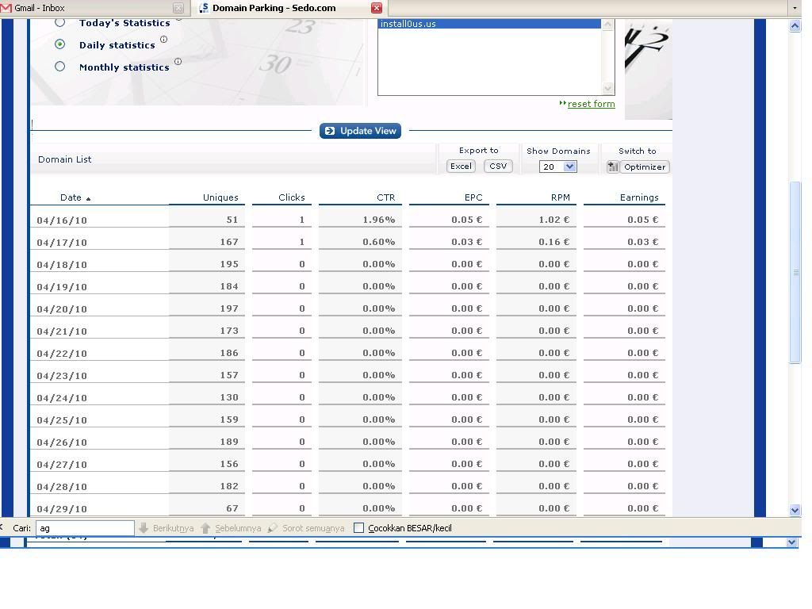Close the Domain Parking Sedo tab
The width and height of the screenshot is (812, 609).
(377, 8)
